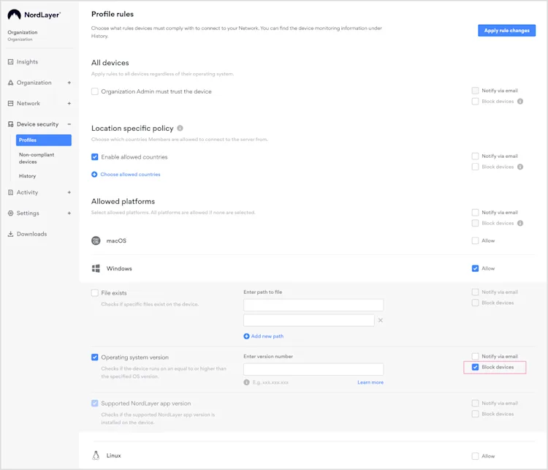The width and height of the screenshot is (548, 470).
Task: Collapse the Device security section
Action: [x=69, y=124]
